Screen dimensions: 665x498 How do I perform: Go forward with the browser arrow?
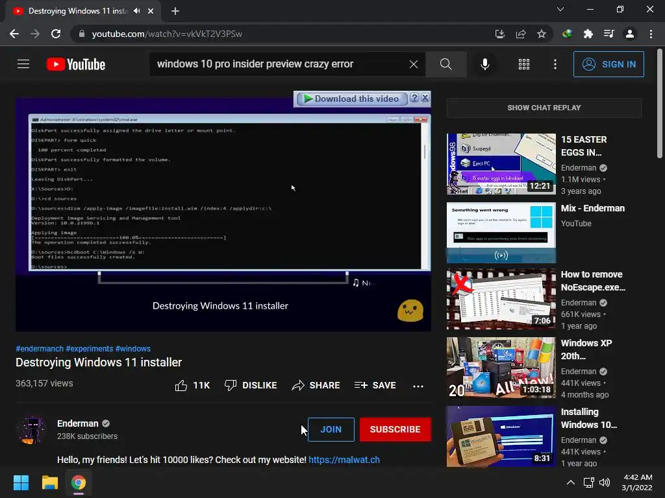click(35, 34)
